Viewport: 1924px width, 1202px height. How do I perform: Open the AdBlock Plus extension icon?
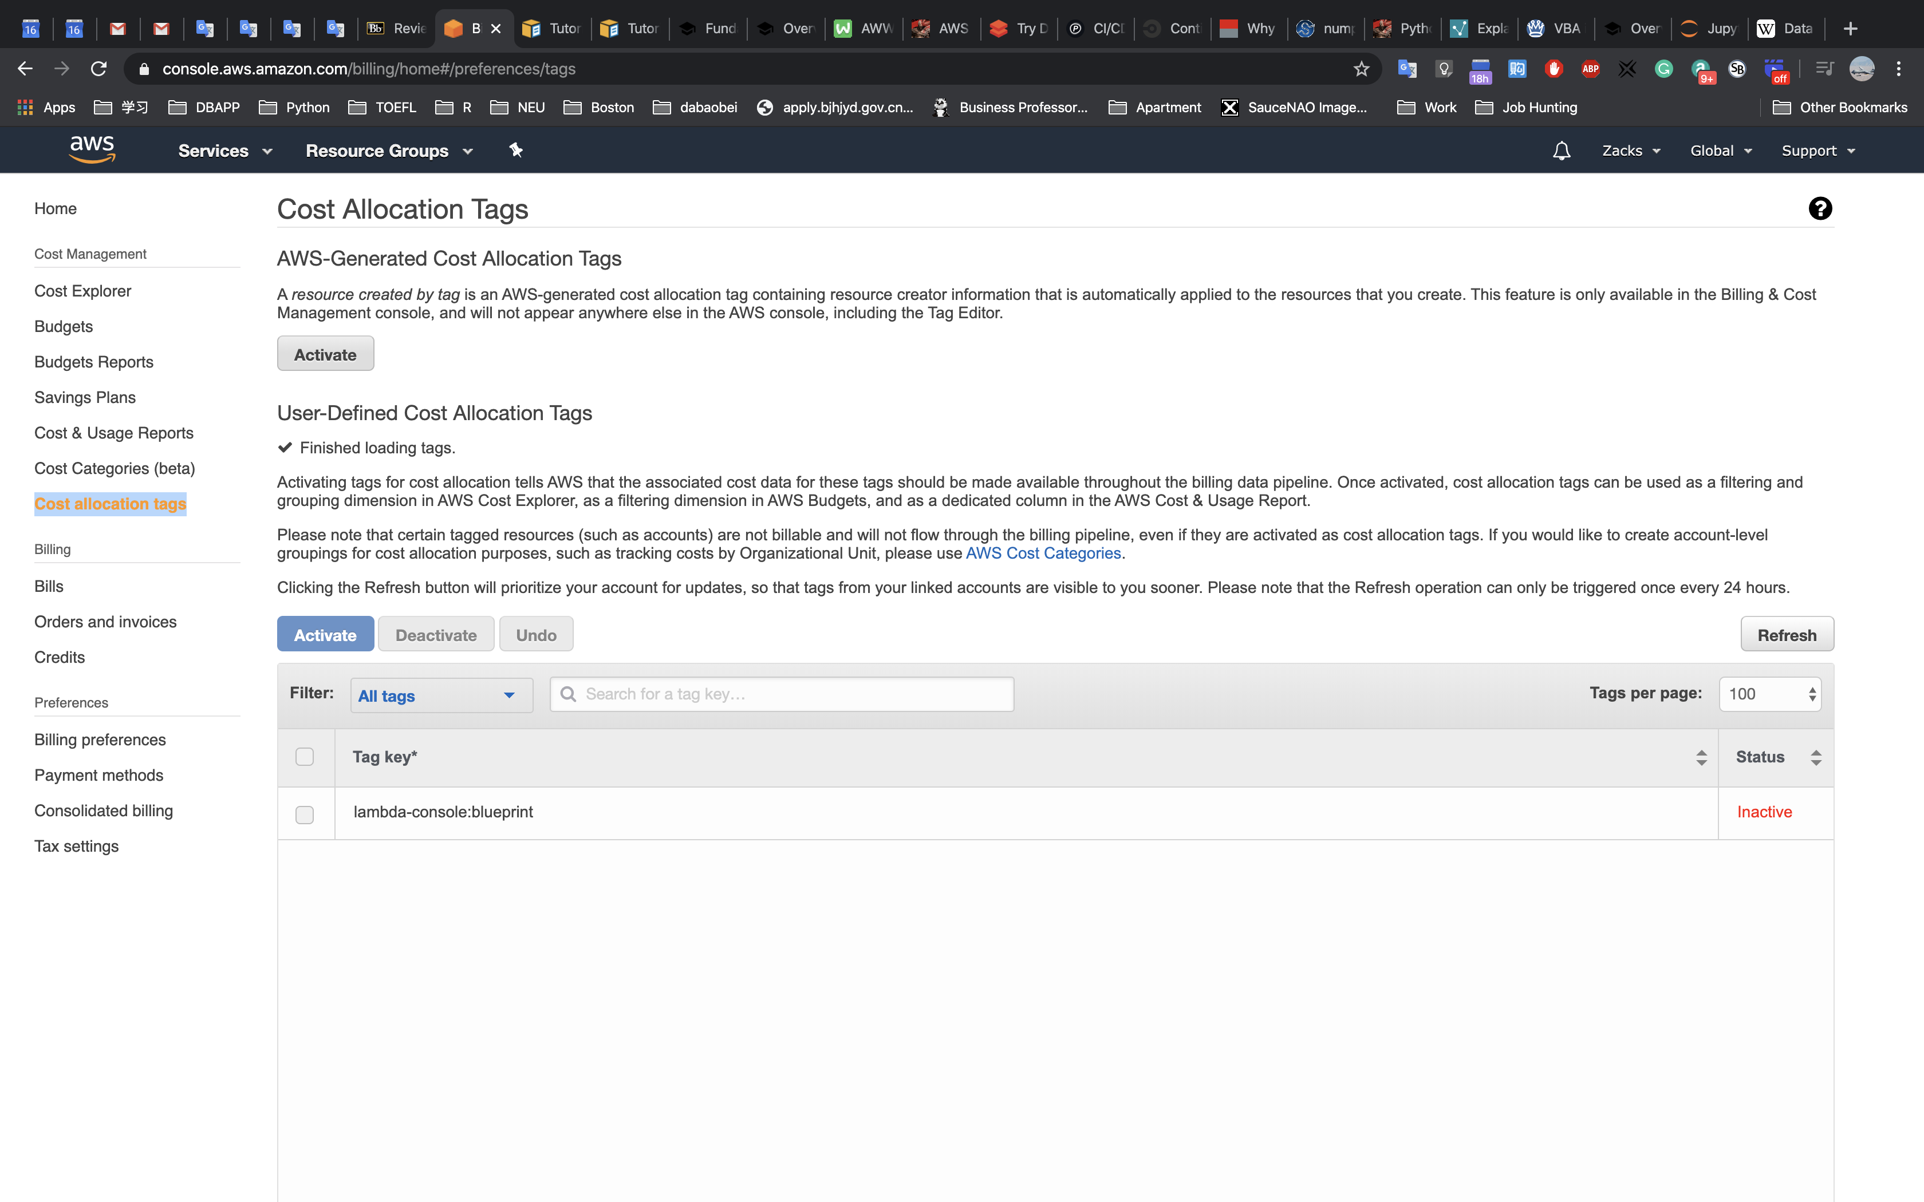(x=1590, y=69)
